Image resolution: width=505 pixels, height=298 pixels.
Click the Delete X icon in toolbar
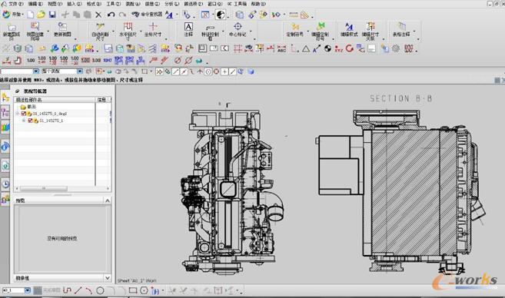[x=98, y=15]
